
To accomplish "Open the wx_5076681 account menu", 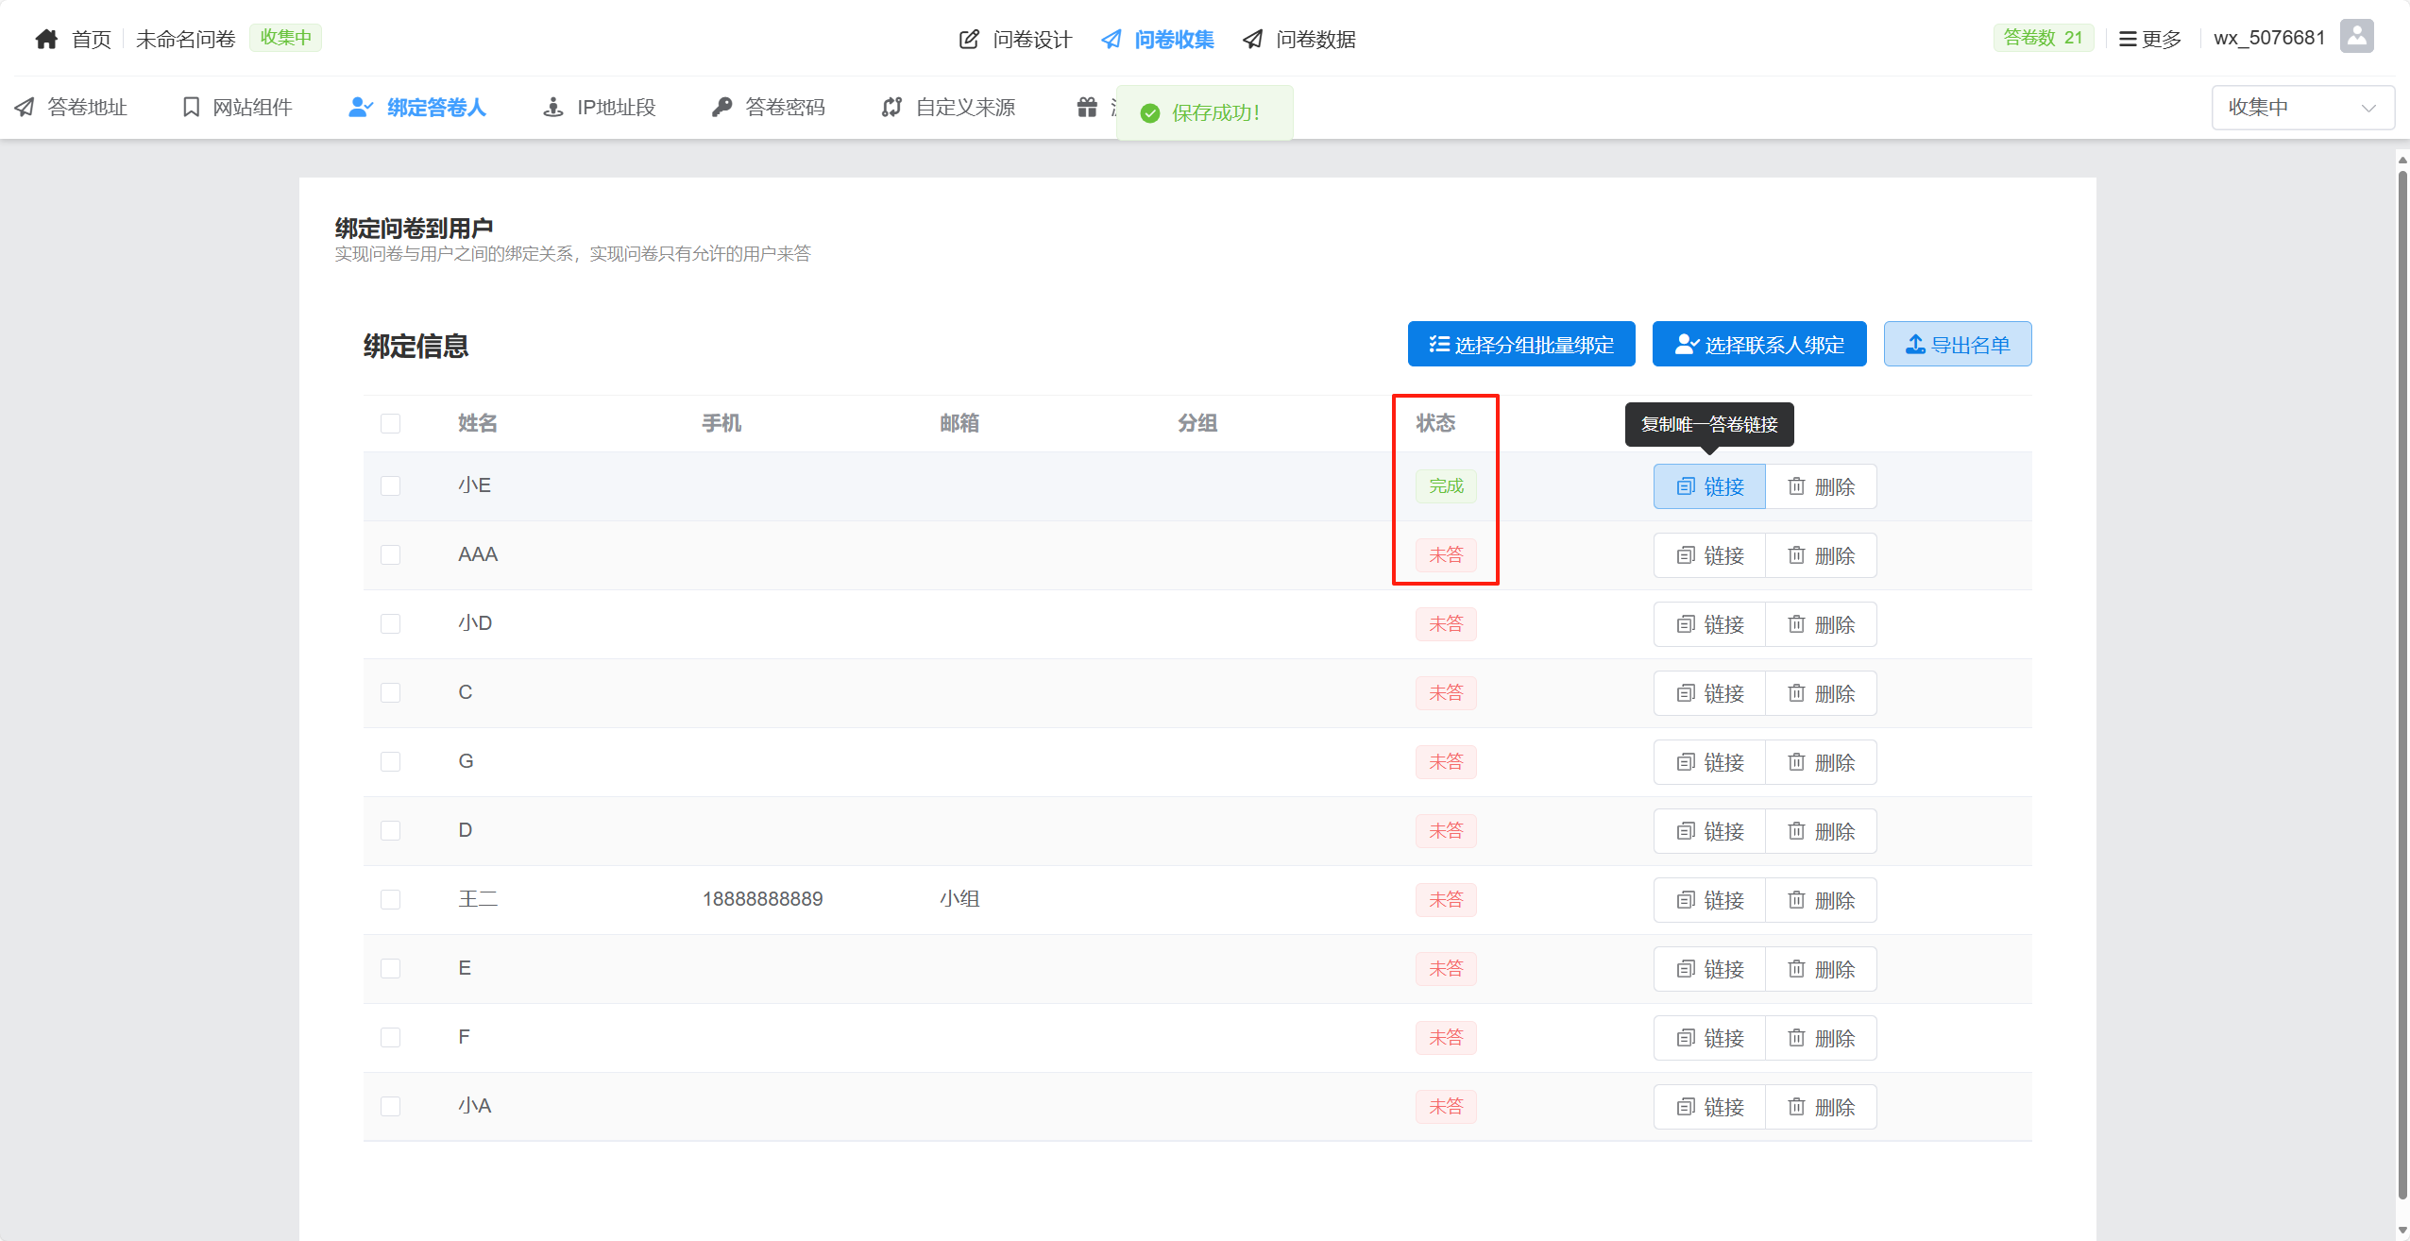I will pos(2268,38).
